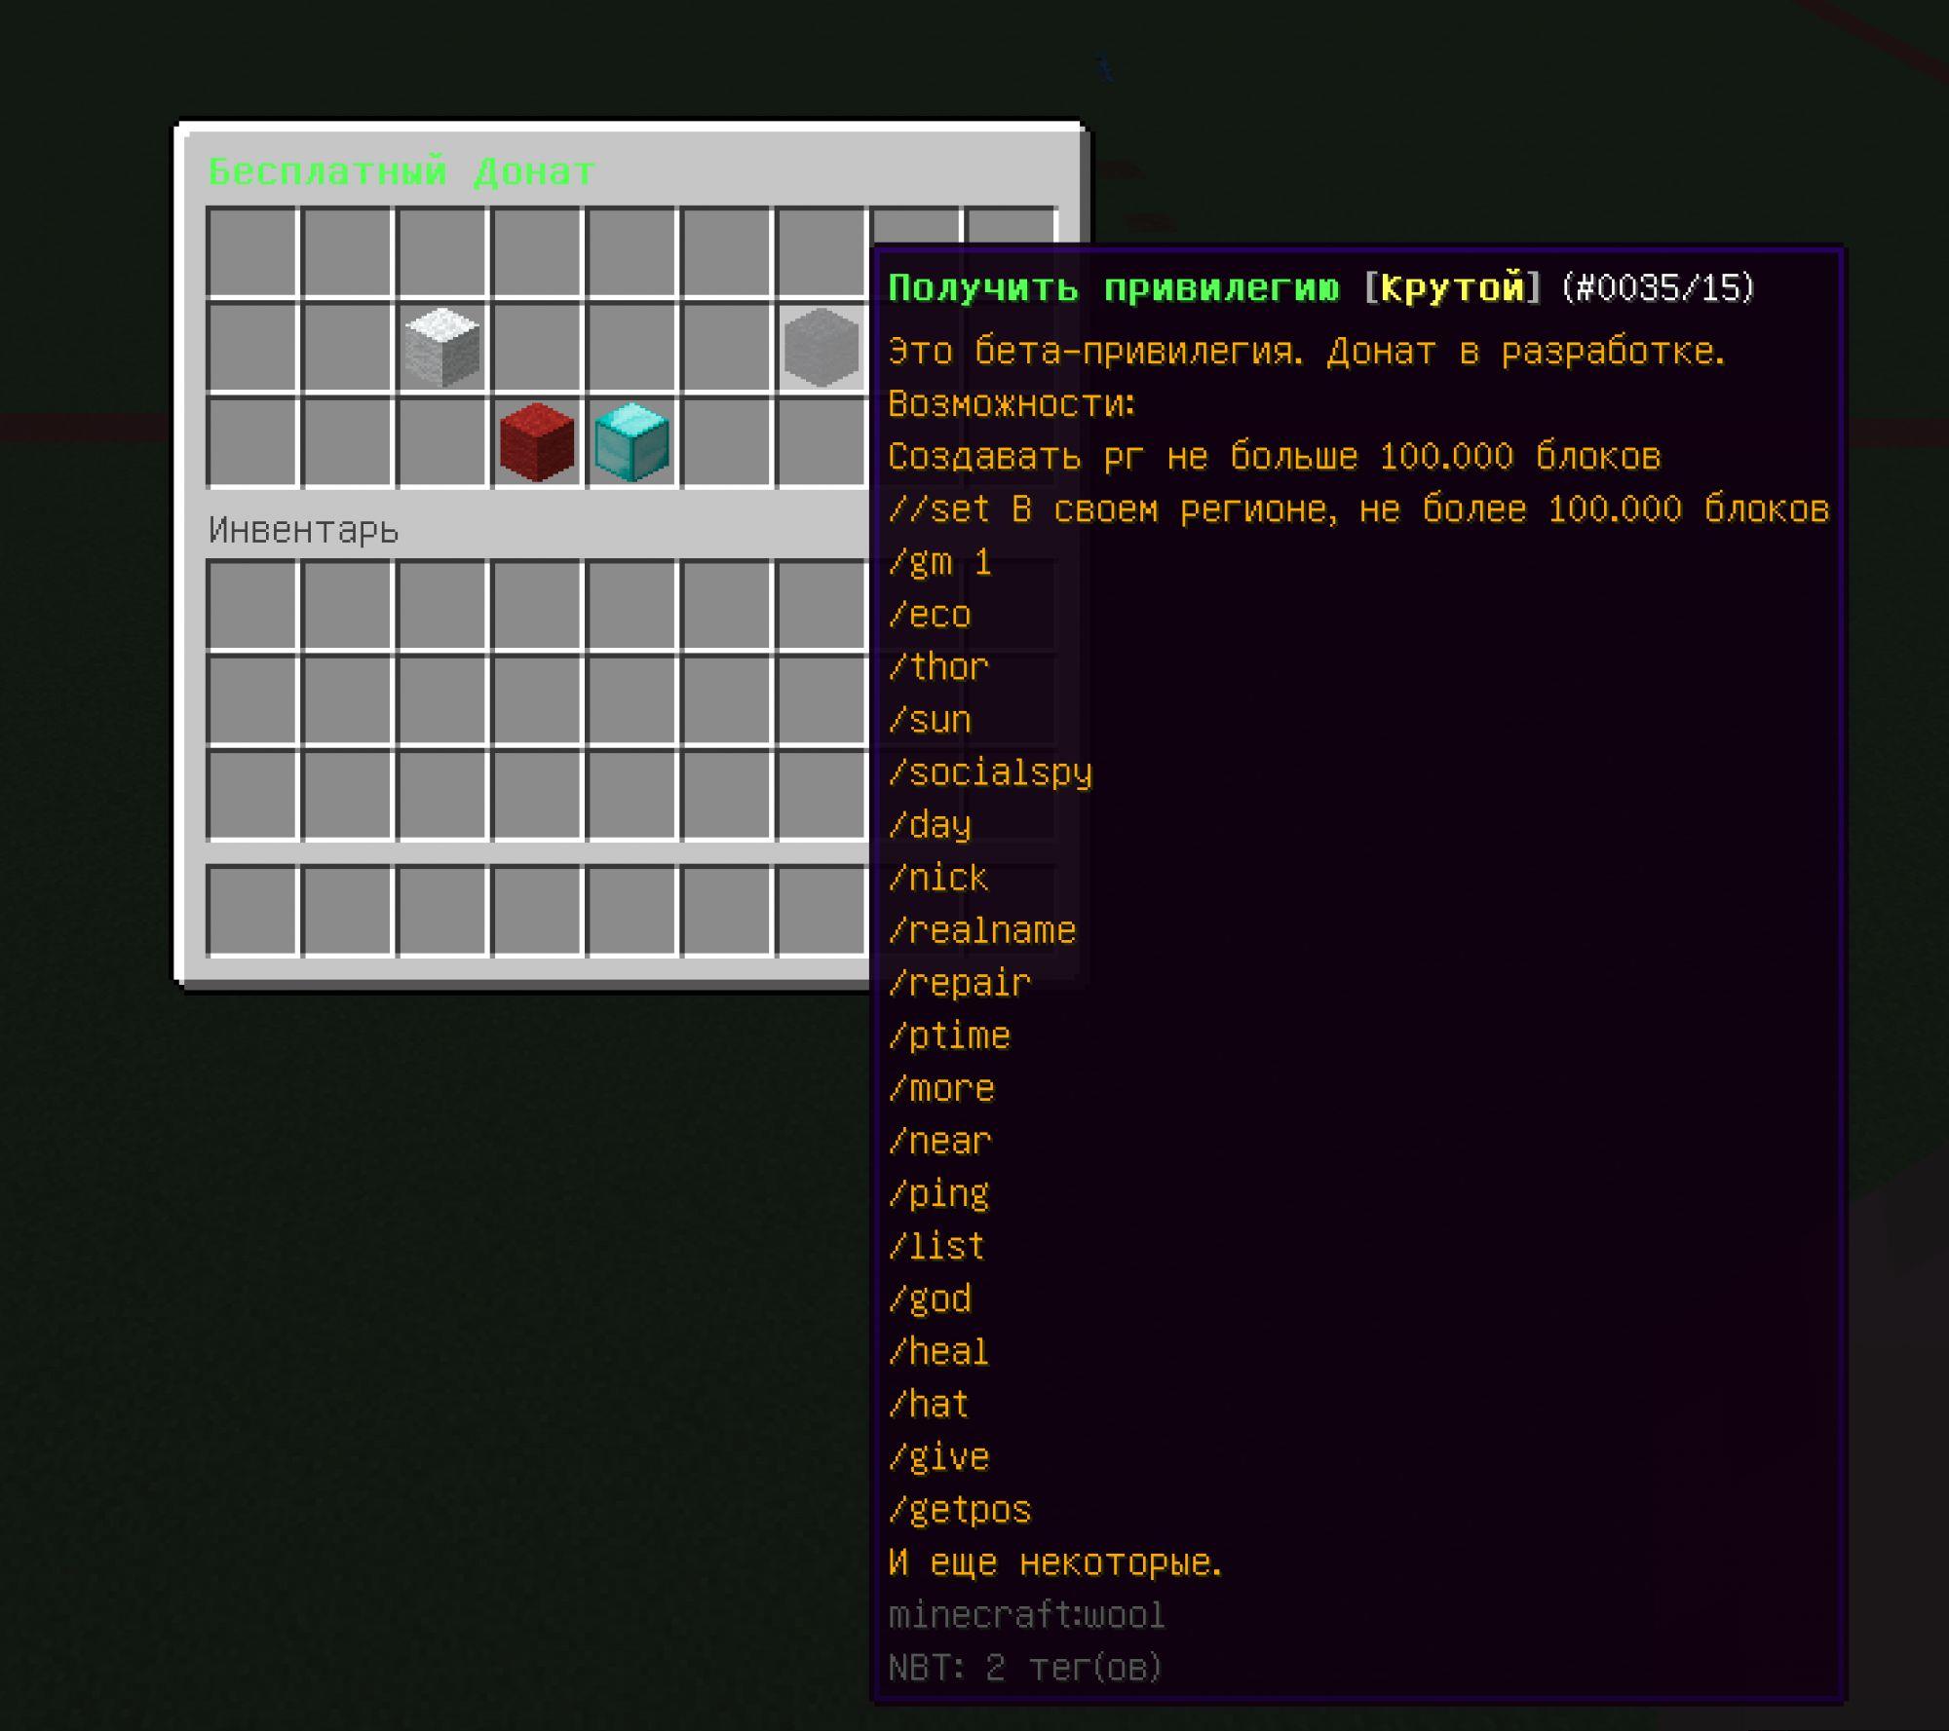
Task: Click top-left corner slot of the chest grid
Action: [252, 252]
